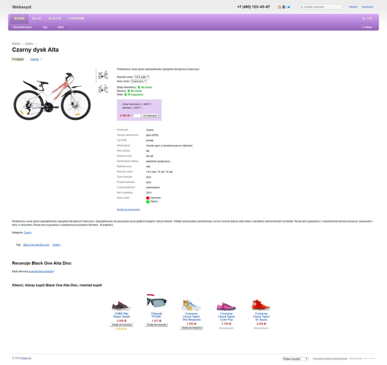Viewport: 387px width, 365px height.
Task: Go to the BLOG menu item
Action: (37, 18)
